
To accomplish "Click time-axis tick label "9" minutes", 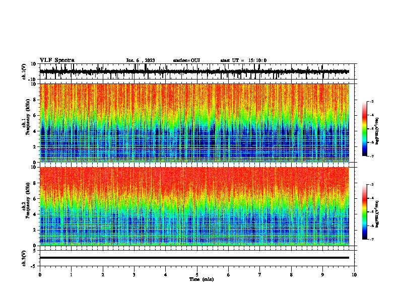I will (x=322, y=275).
